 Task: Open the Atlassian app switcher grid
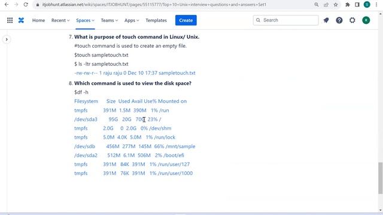coord(10,20)
